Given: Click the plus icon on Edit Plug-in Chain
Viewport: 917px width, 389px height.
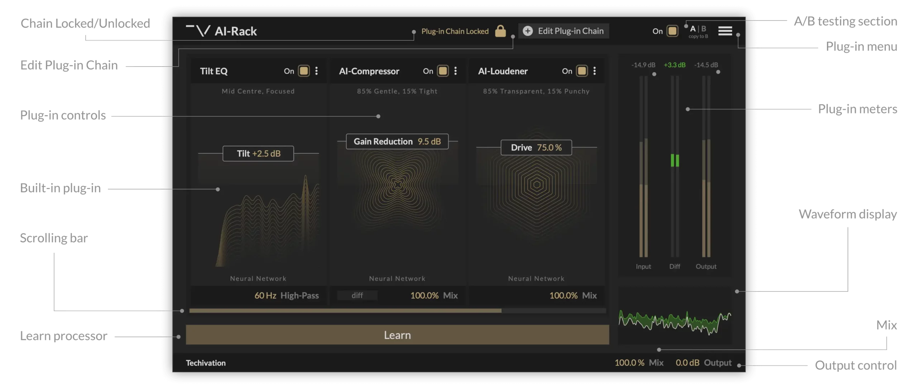Looking at the screenshot, I should click(527, 31).
